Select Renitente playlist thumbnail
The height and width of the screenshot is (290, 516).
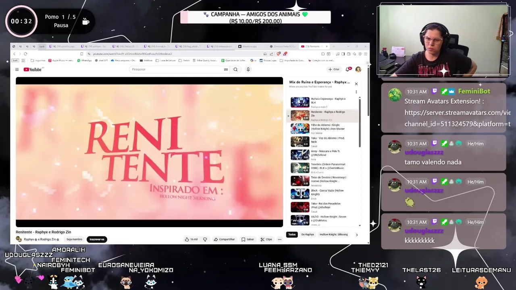click(300, 116)
